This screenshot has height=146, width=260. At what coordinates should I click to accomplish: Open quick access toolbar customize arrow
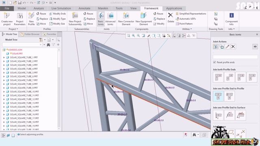tap(55, 3)
